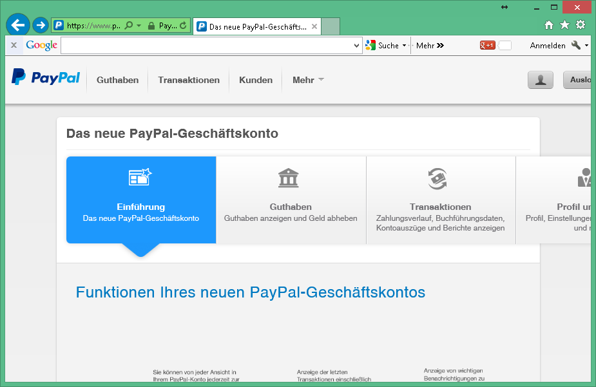Select the Einführung tab tile

(x=141, y=200)
